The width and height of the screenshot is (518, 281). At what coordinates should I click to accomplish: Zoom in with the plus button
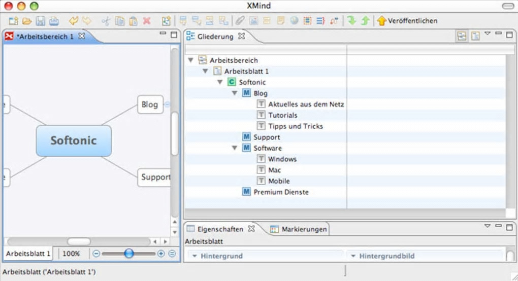pyautogui.click(x=161, y=254)
